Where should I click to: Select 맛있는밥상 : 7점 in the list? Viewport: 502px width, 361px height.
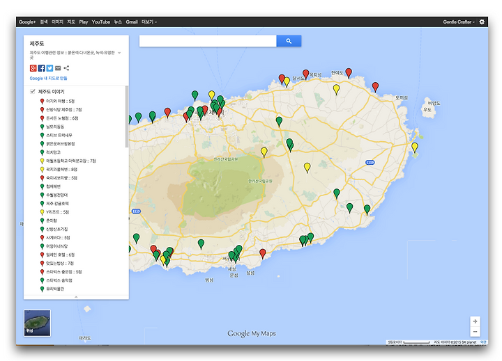60,263
